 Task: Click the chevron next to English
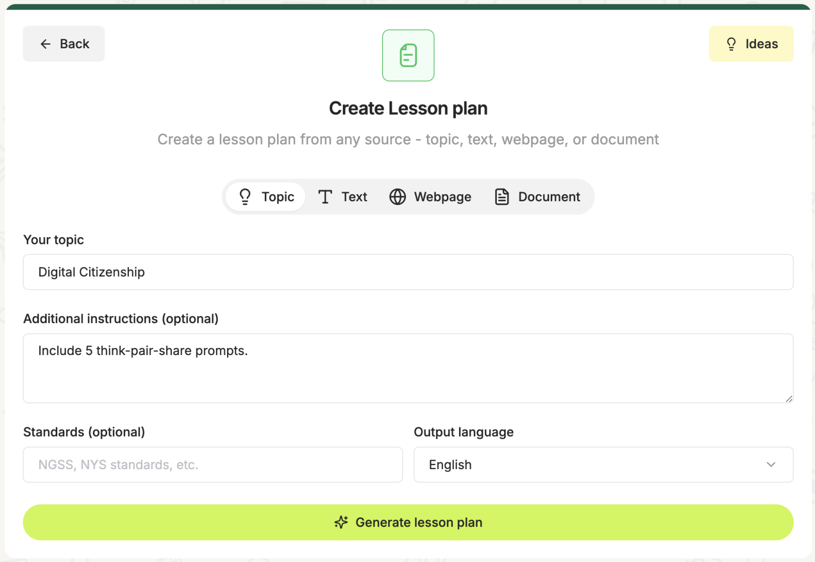click(771, 464)
